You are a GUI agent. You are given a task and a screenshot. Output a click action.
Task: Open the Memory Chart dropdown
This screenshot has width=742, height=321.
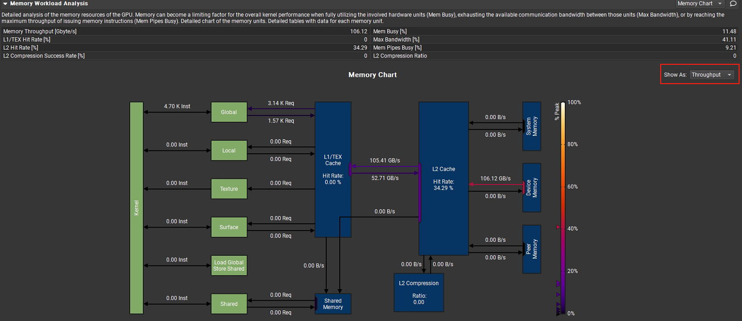click(x=699, y=3)
